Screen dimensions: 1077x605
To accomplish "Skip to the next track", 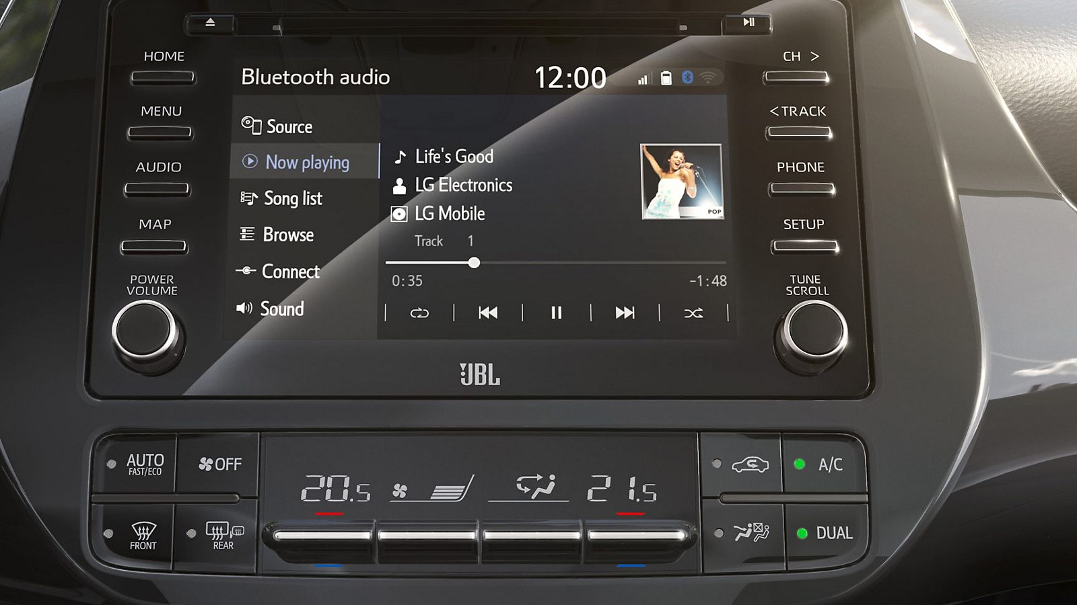I will (x=625, y=313).
